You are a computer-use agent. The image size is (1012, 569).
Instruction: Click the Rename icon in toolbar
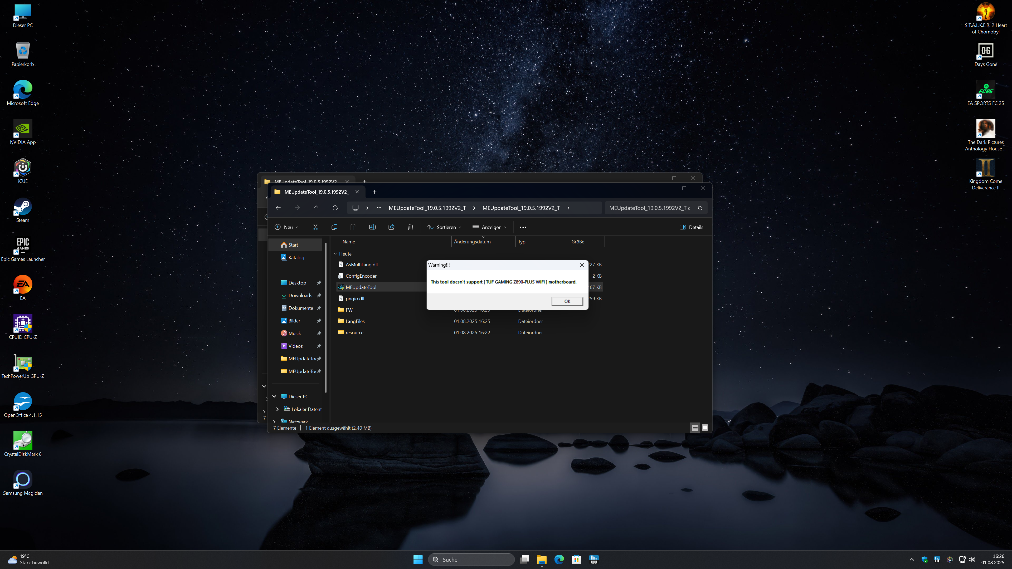[372, 227]
